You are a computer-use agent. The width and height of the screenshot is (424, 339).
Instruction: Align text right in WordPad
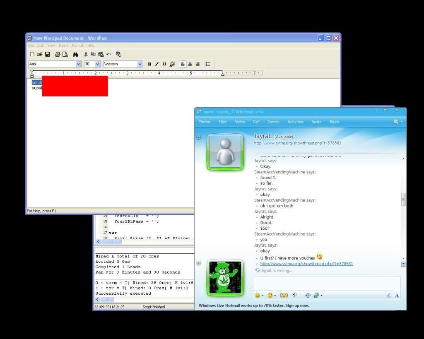[x=198, y=64]
